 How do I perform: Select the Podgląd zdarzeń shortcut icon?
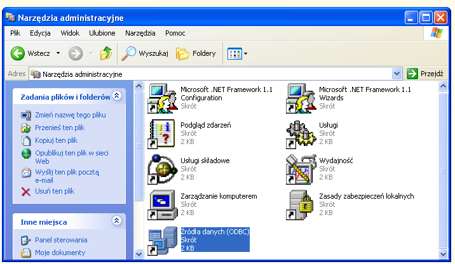(161, 134)
